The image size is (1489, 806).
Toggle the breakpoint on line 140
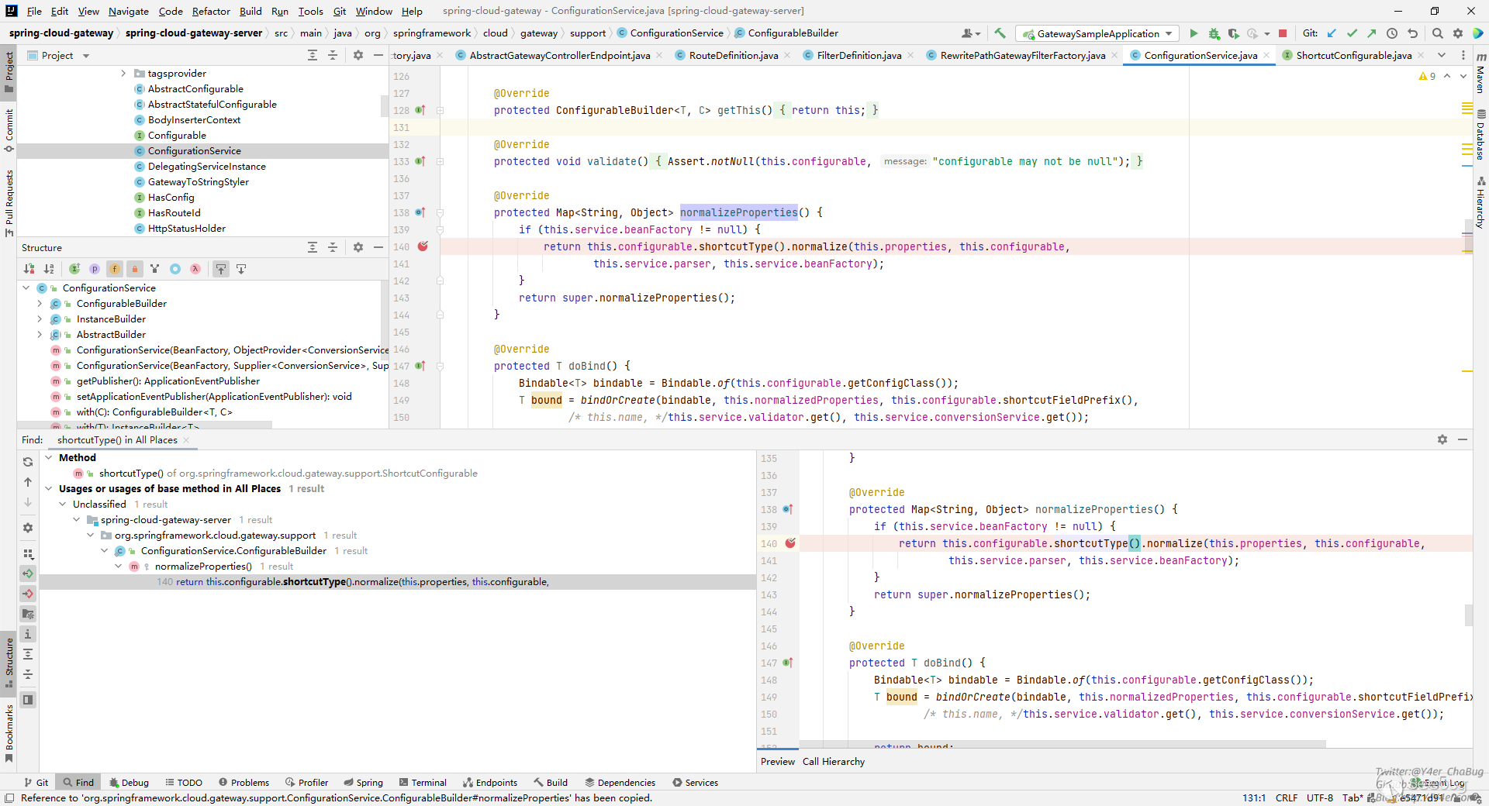tap(423, 246)
